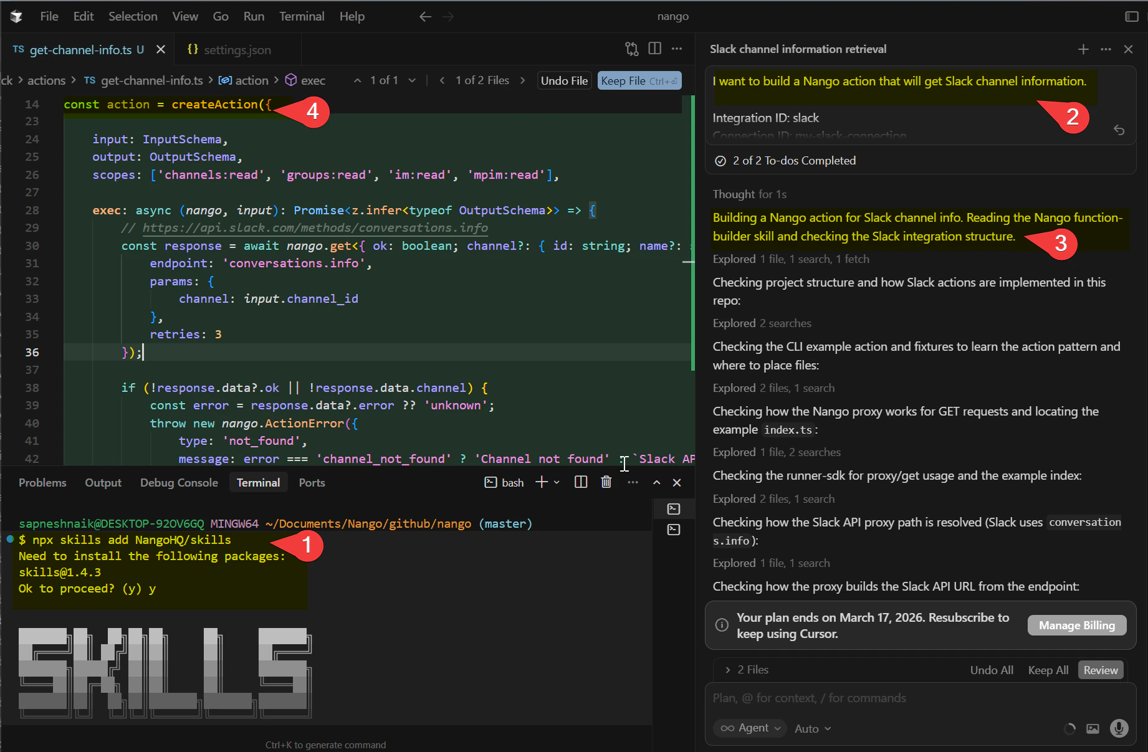Image resolution: width=1148 pixels, height=752 pixels.
Task: Close the Slack channel information chat panel
Action: coord(1128,49)
